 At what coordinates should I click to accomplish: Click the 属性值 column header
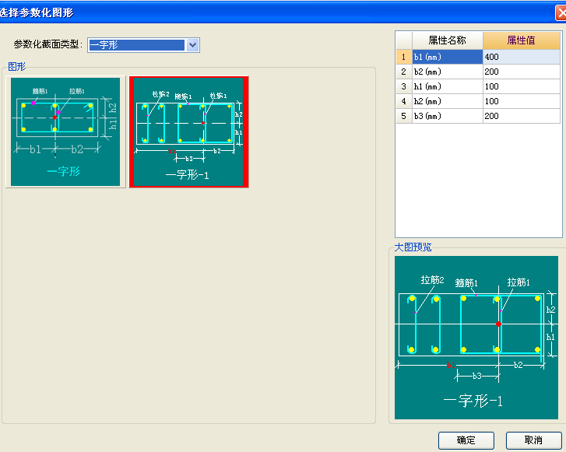click(x=522, y=40)
